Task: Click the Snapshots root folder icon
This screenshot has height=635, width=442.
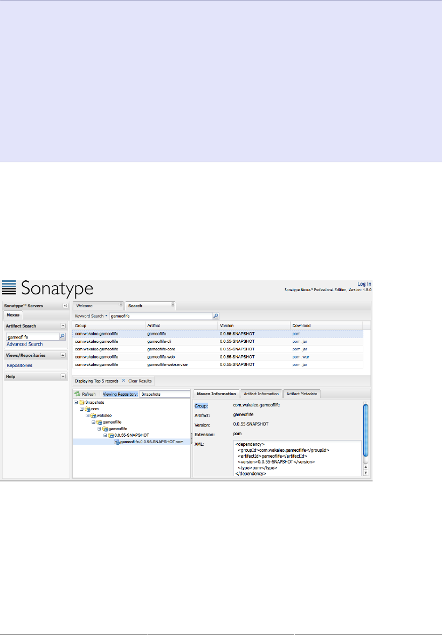Action: (x=81, y=403)
